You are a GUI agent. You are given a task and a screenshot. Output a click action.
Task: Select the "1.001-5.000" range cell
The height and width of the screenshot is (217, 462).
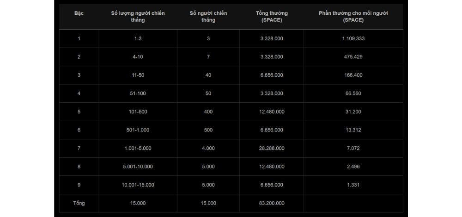pyautogui.click(x=138, y=149)
